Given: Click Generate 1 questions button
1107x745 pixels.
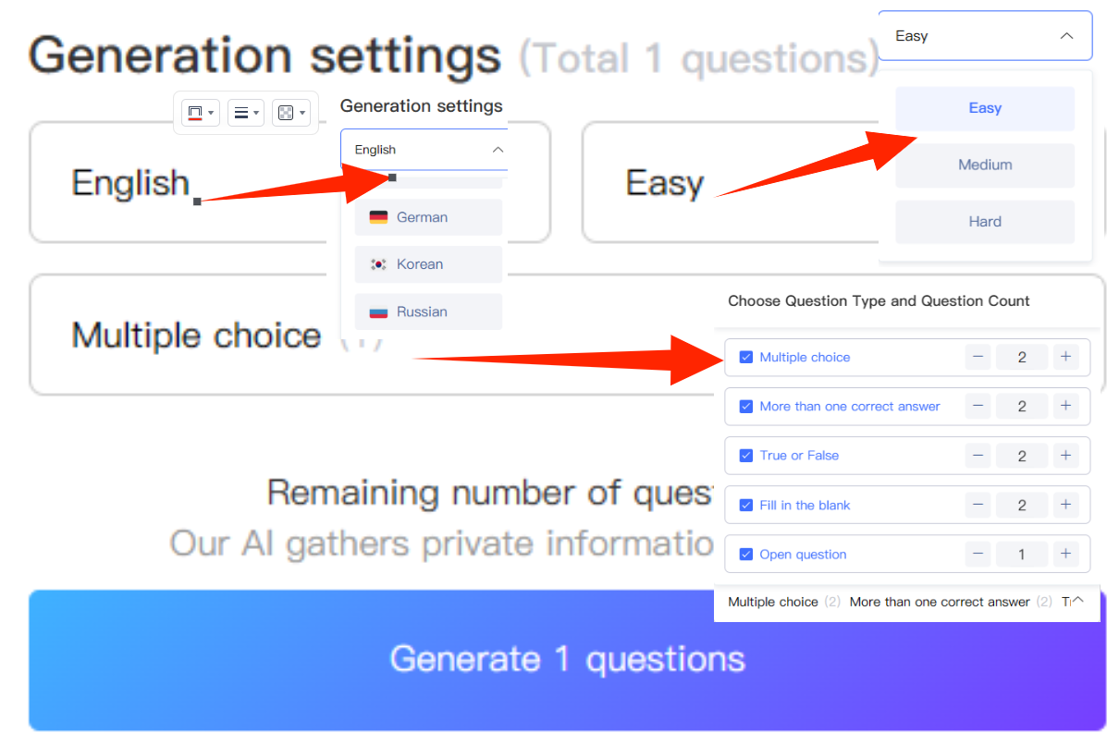Looking at the screenshot, I should [x=568, y=660].
